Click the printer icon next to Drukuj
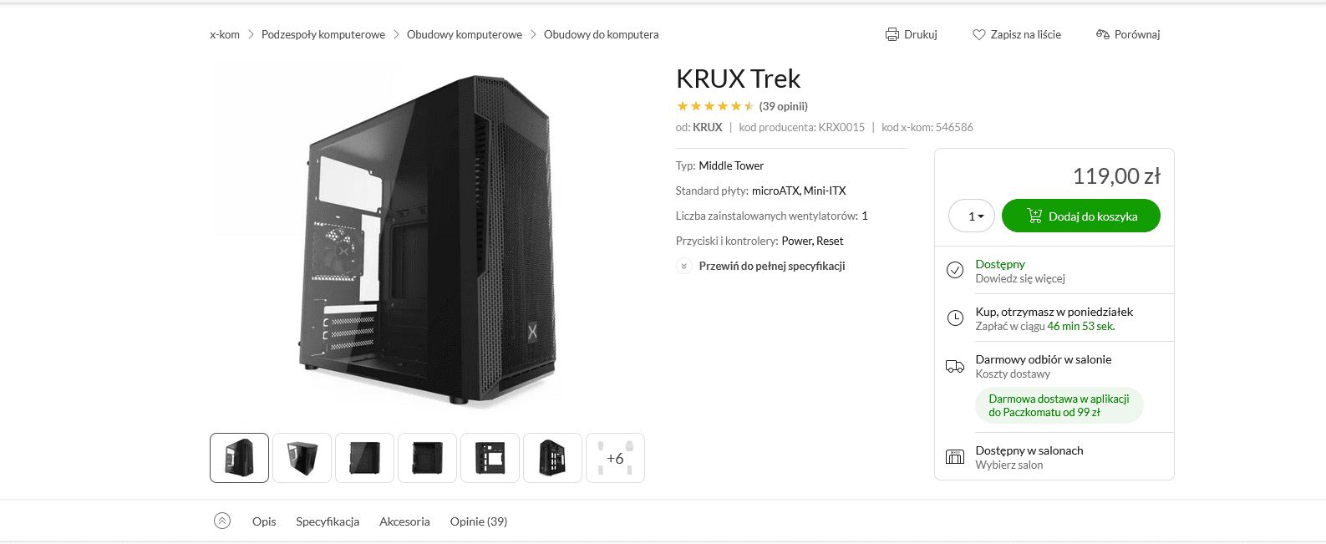The width and height of the screenshot is (1326, 544). point(892,34)
